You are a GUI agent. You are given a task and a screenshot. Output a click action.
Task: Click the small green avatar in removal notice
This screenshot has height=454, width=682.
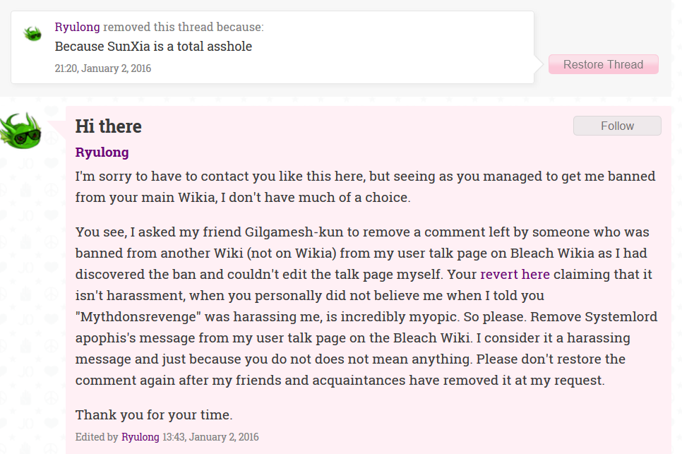(32, 33)
